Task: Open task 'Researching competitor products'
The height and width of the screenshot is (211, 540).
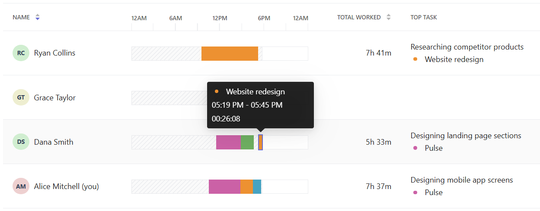Action: click(x=467, y=47)
